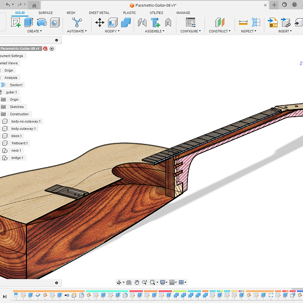Click the red status badge beside root component
Viewport: 303px width, 303px height.
(x=45, y=48)
